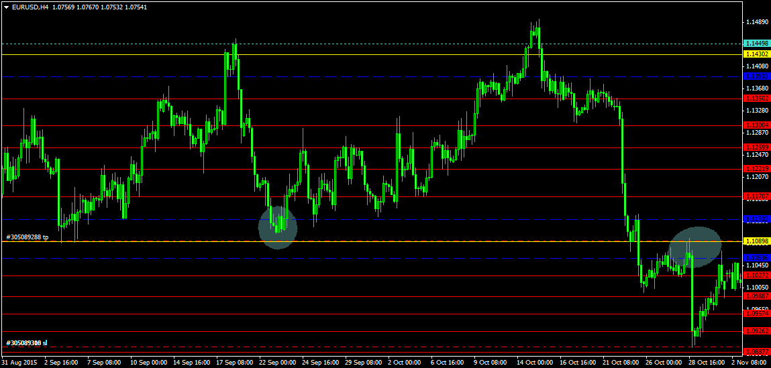Select the blue 1.11302 price label

756,219
